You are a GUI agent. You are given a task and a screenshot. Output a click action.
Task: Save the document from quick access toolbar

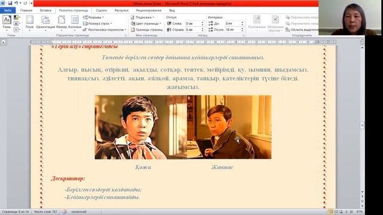(10, 3)
